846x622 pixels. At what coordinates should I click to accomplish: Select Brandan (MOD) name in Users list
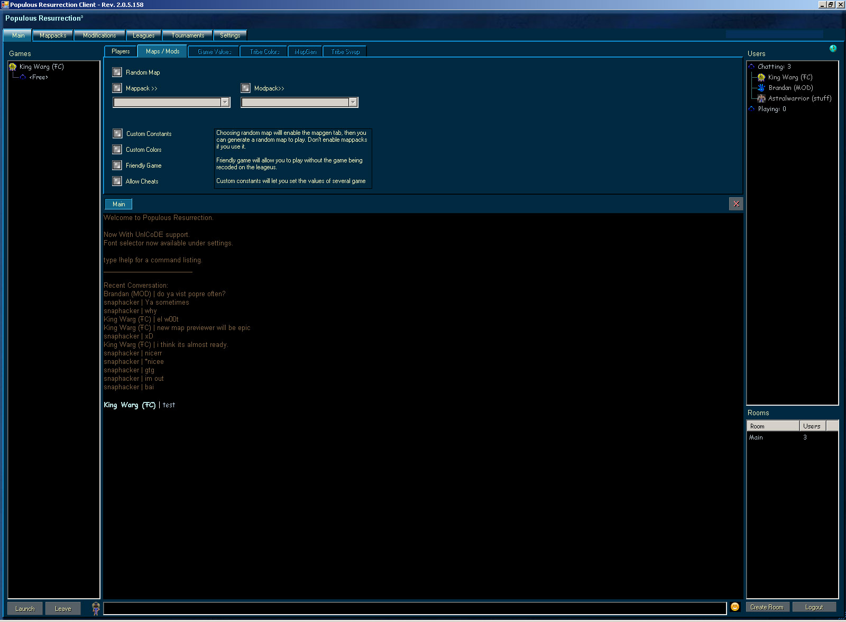tap(790, 88)
